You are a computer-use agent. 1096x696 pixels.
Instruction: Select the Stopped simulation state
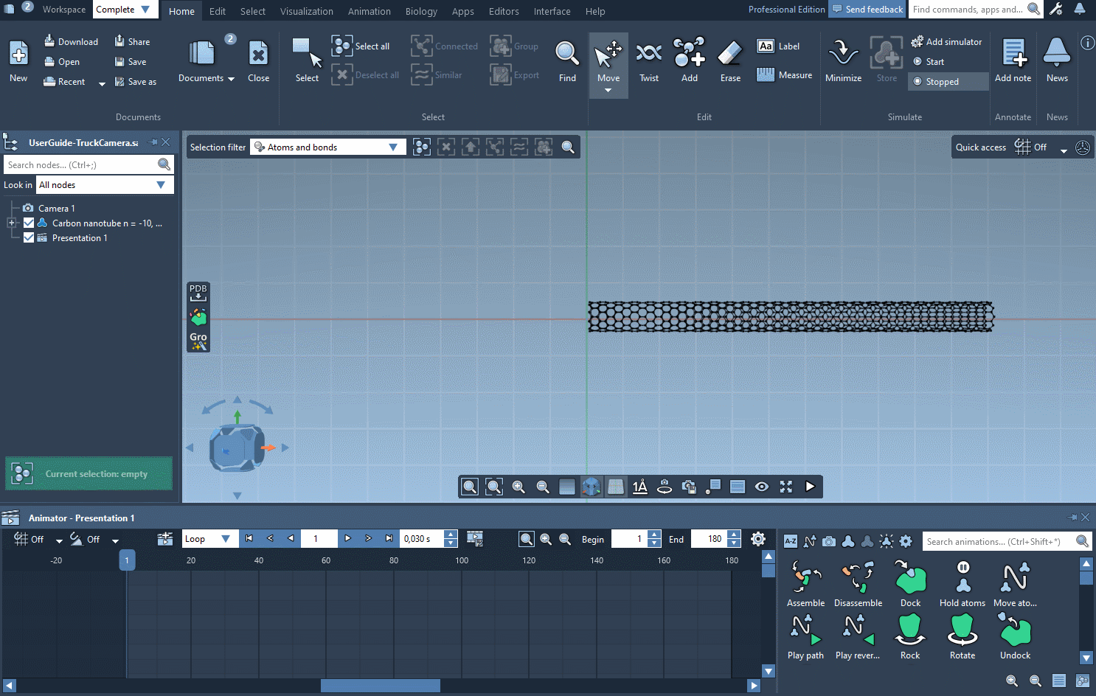[x=948, y=81]
